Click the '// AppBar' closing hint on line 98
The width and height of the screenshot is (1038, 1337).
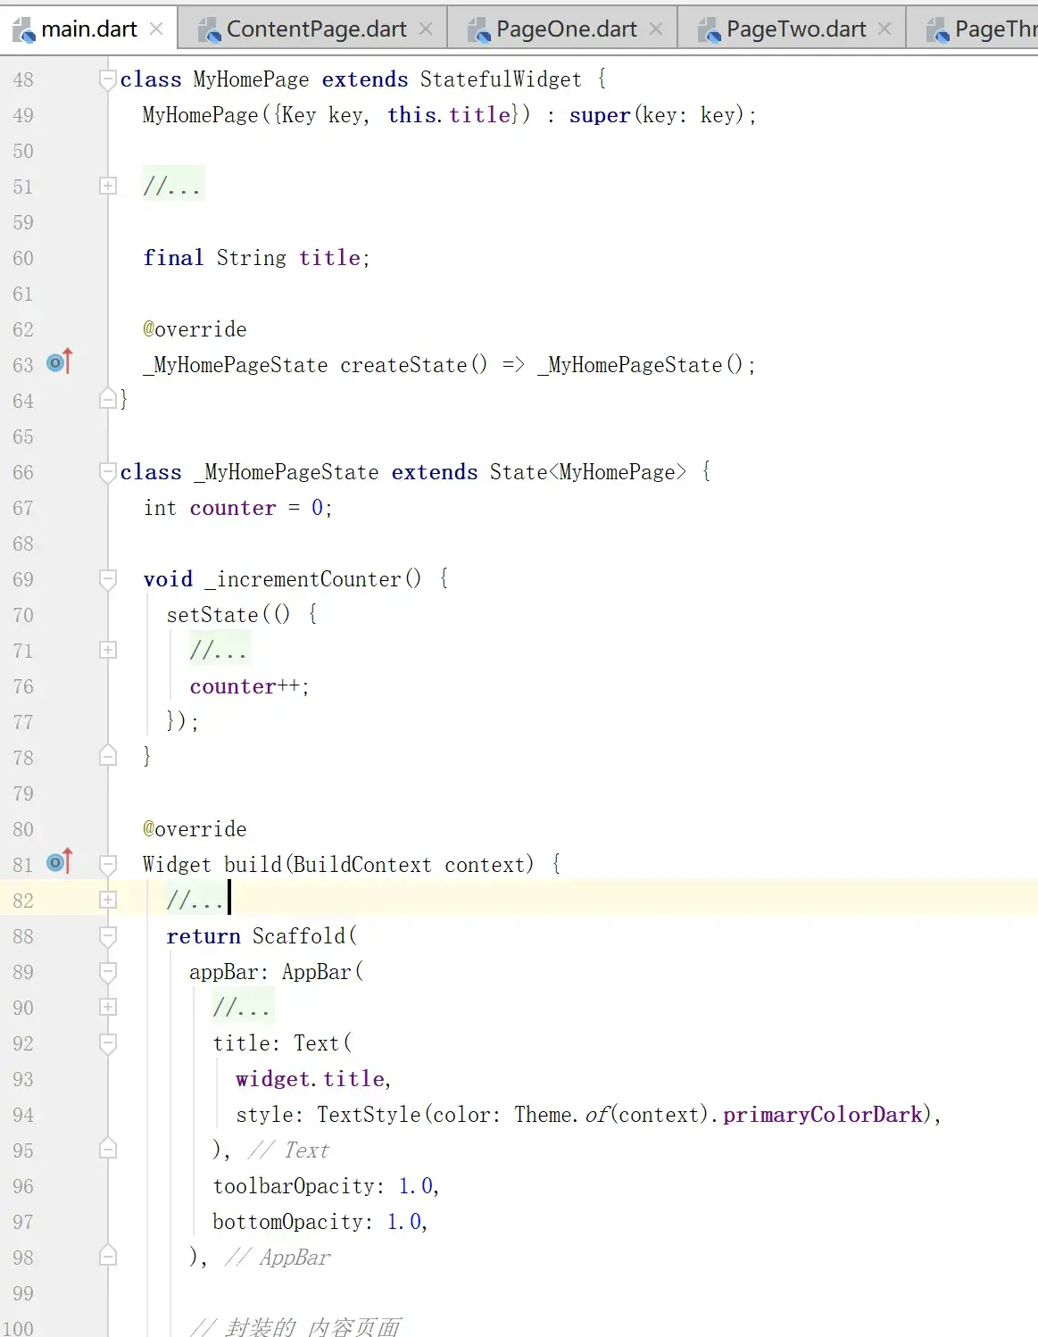pos(278,1258)
